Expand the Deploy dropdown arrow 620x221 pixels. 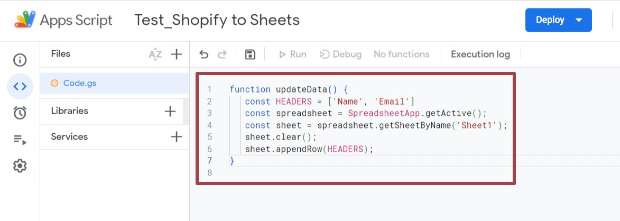(x=579, y=20)
